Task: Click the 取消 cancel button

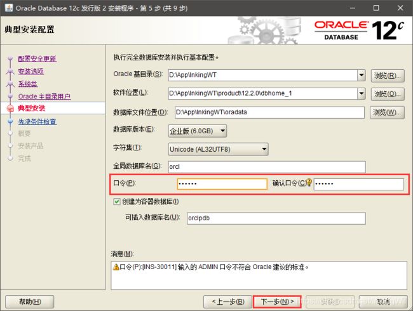Action: 383,301
